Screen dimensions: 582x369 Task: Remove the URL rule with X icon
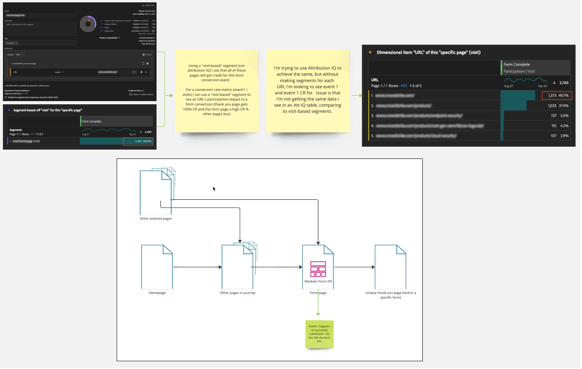pyautogui.click(x=146, y=72)
